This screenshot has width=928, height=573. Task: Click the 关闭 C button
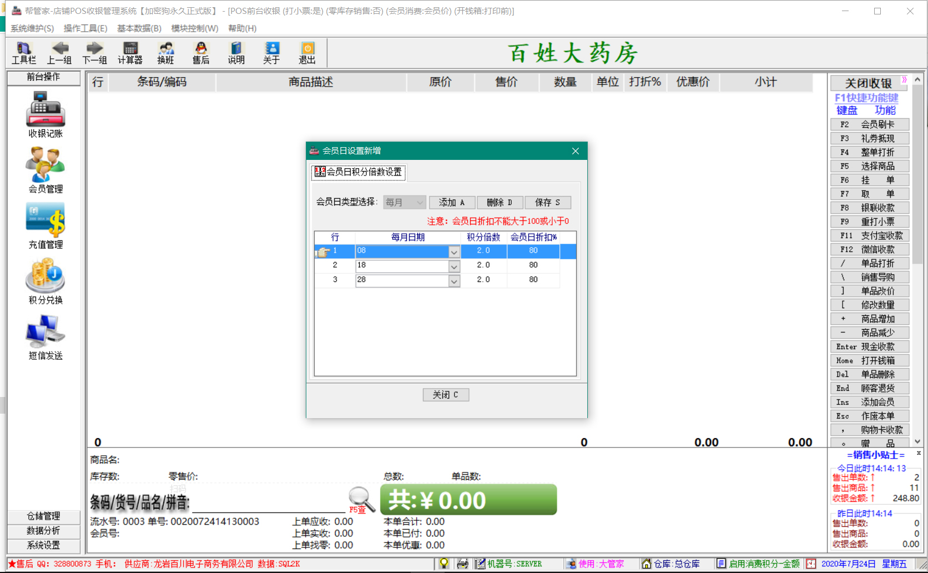click(446, 395)
